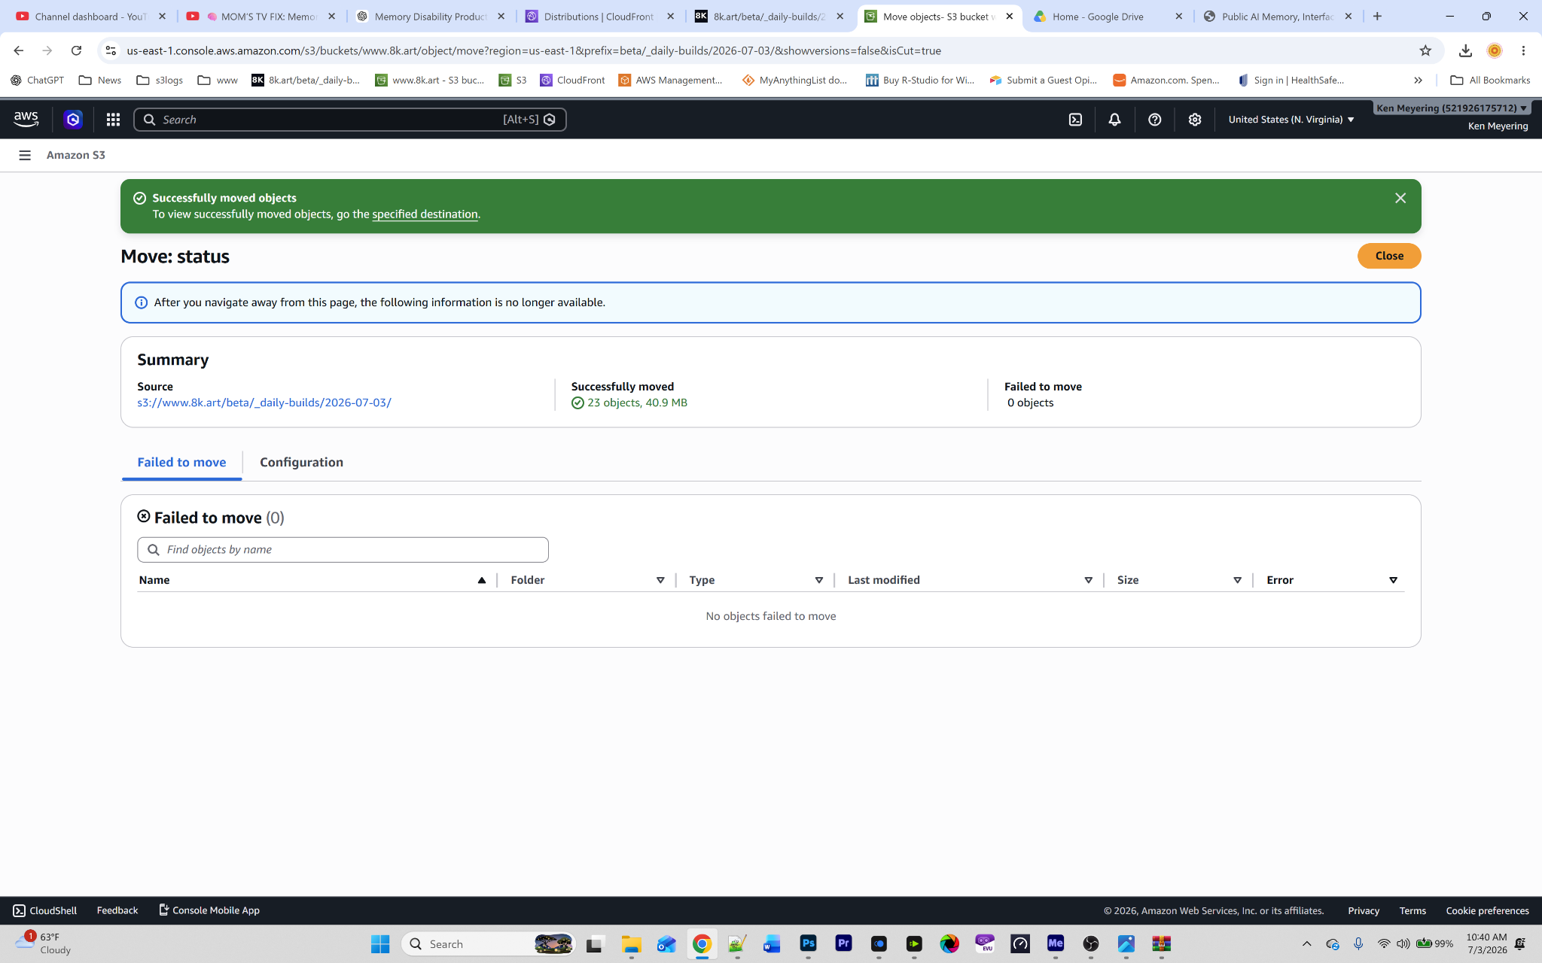Switch to the Distributions CloudFront tab

coord(599,16)
